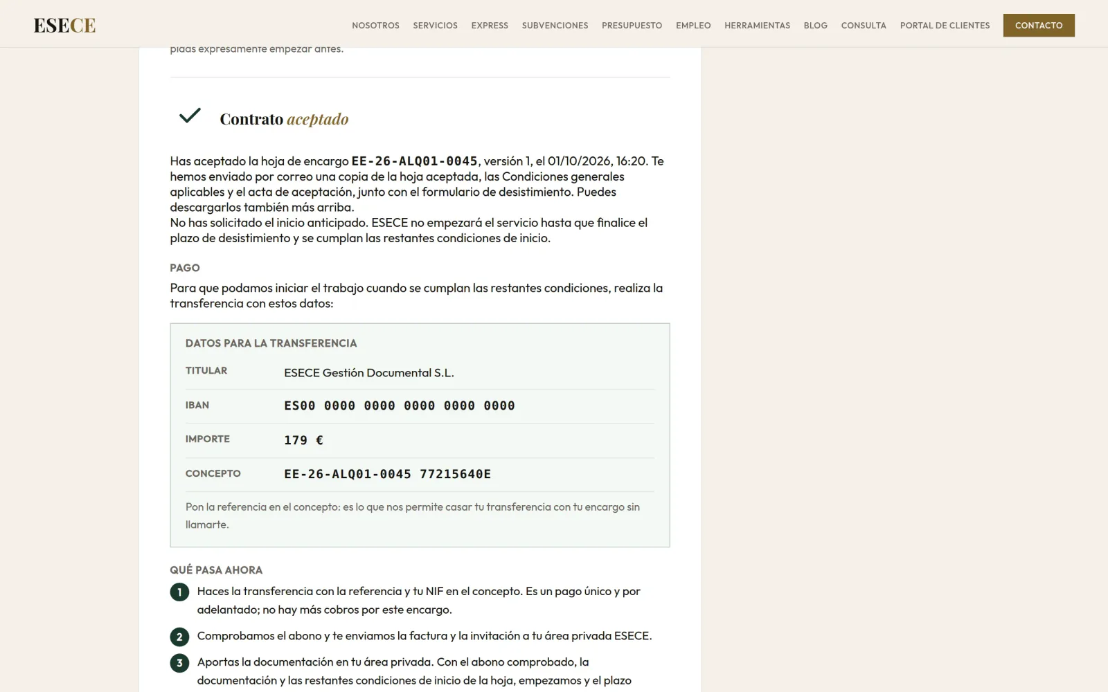Click the step 2 number badge
The height and width of the screenshot is (692, 1108).
179,637
